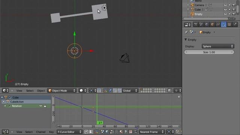The image size is (240, 135).
Task: Select the translate manipulator arrow icon
Action: 110,91
